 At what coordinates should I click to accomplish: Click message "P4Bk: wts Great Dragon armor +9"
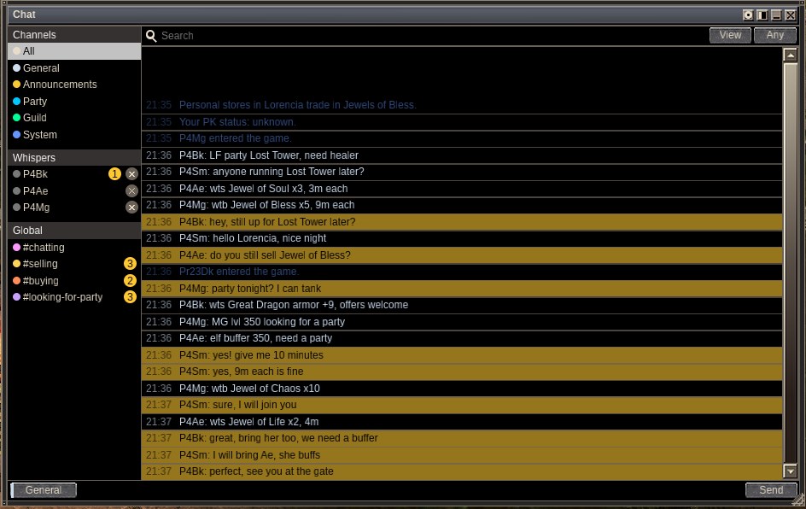point(462,305)
